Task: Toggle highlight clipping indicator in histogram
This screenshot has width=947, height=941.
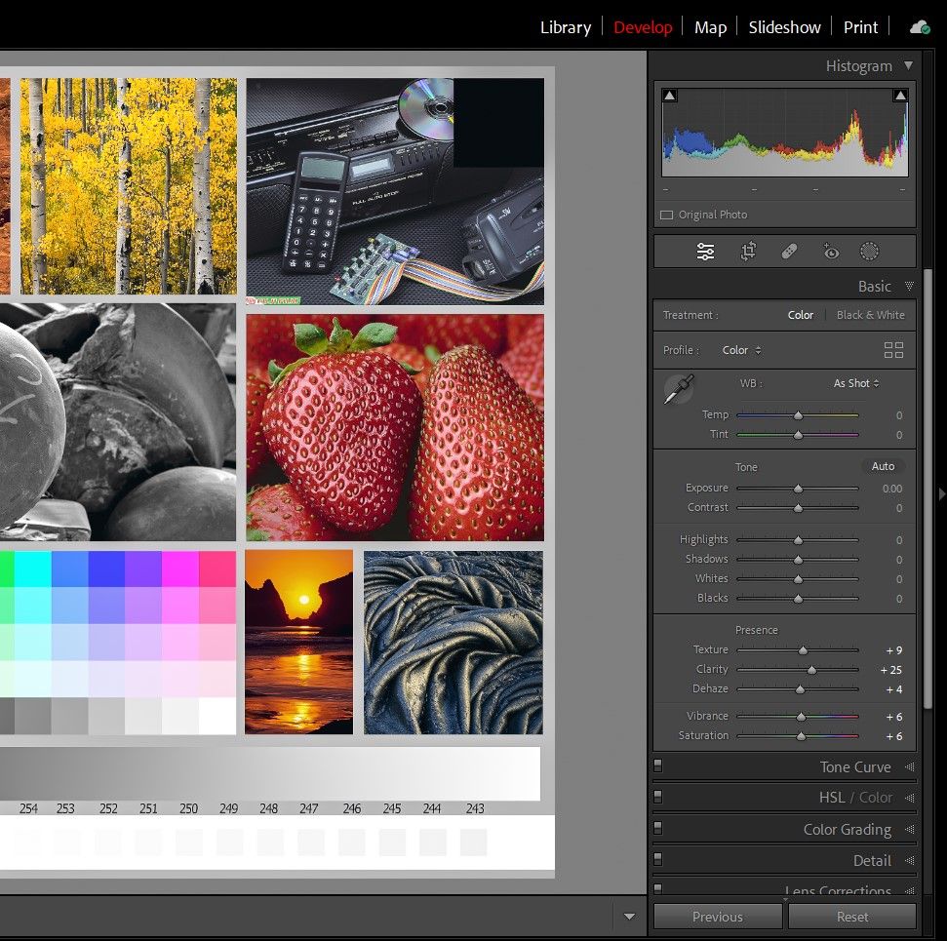Action: coord(900,96)
